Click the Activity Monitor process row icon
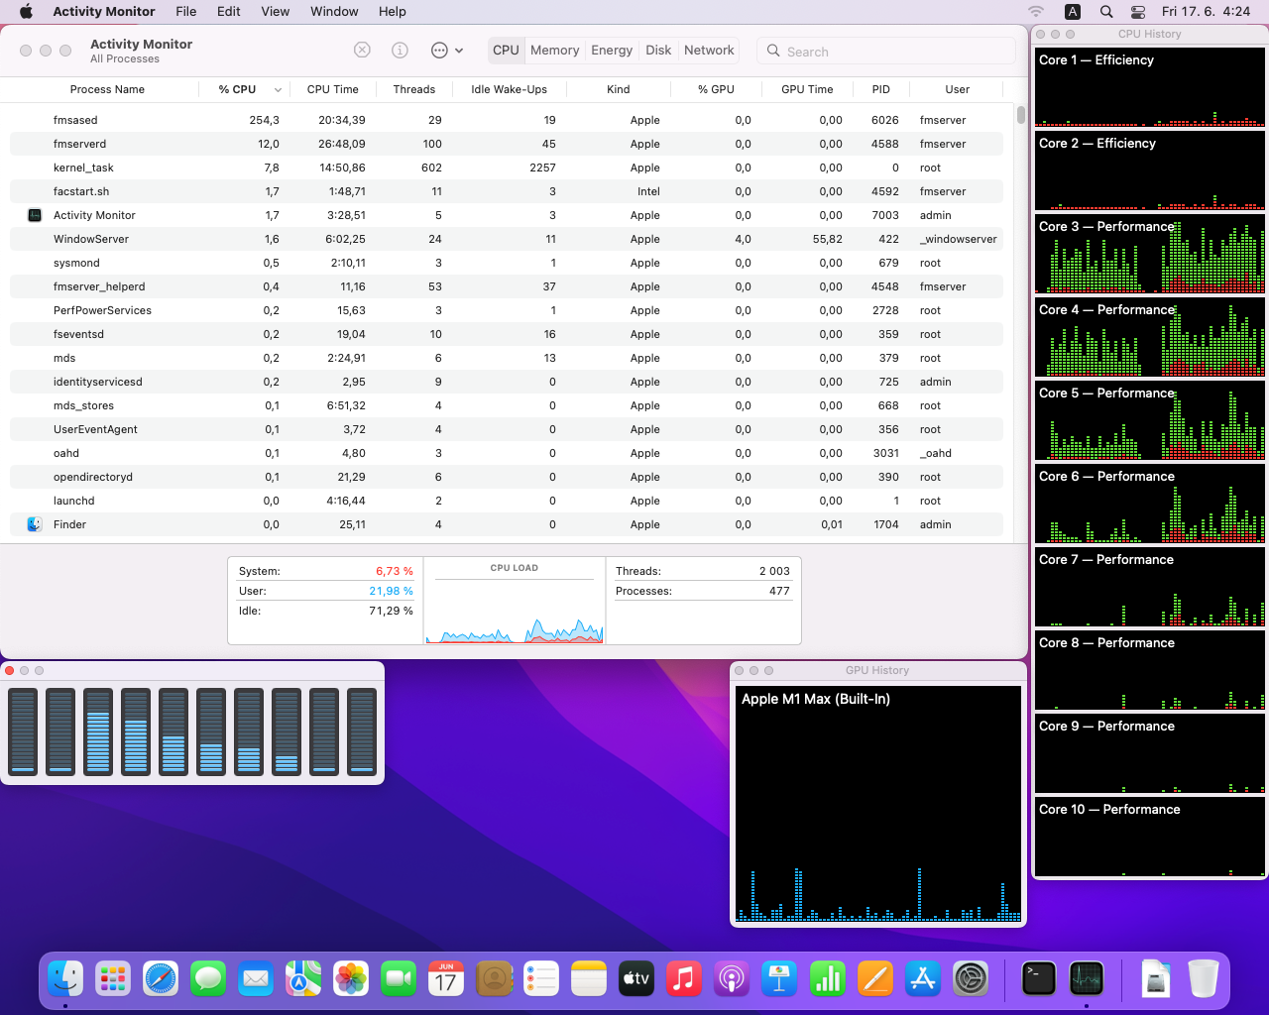1269x1015 pixels. 35,215
